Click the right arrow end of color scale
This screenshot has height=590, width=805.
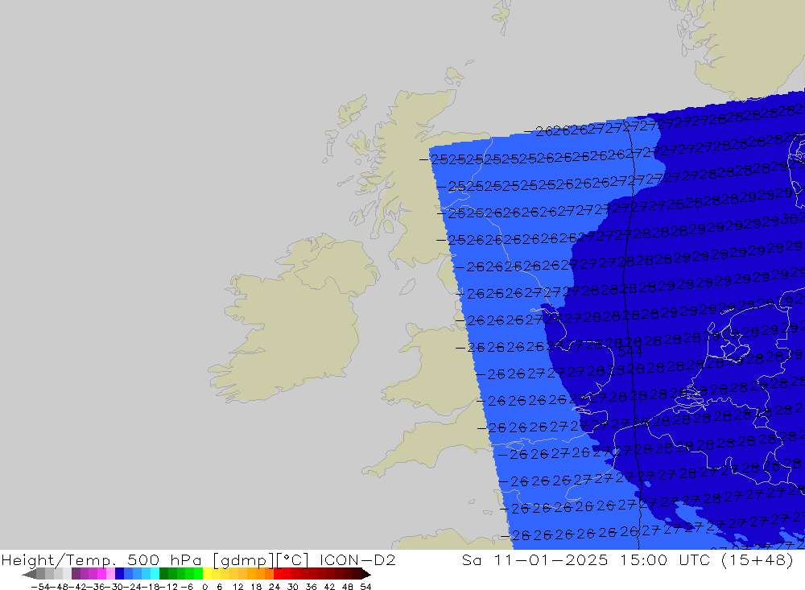click(x=365, y=574)
